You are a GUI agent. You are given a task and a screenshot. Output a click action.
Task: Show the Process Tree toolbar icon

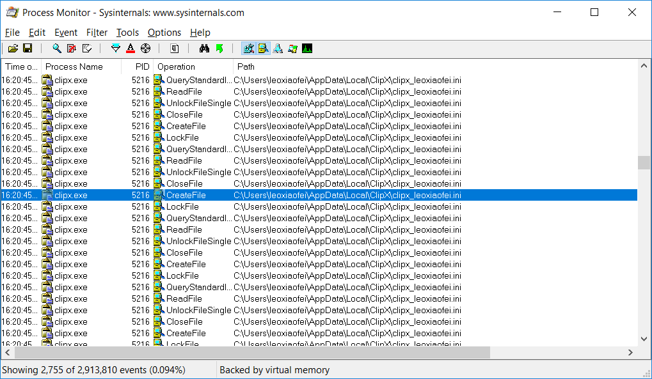175,49
